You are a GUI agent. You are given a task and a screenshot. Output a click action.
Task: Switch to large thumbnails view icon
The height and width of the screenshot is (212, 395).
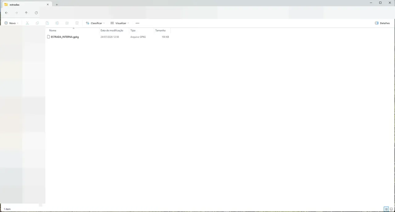(391, 209)
